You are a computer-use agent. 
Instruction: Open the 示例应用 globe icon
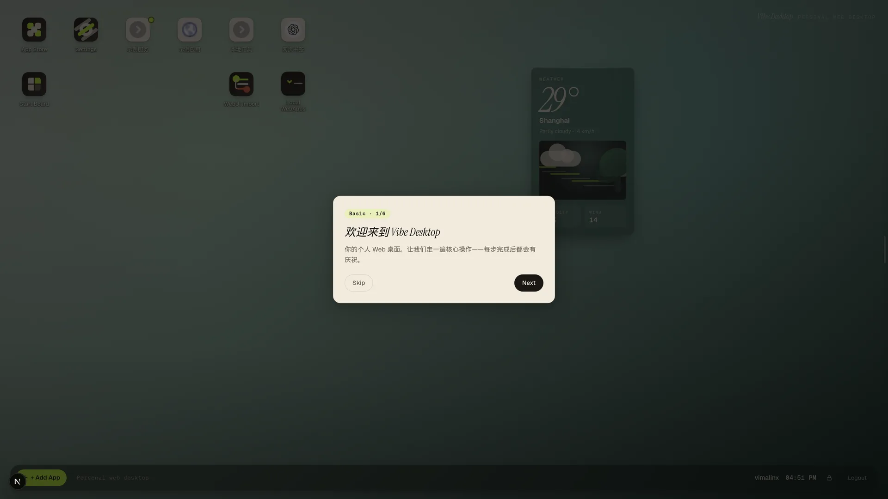coord(190,30)
